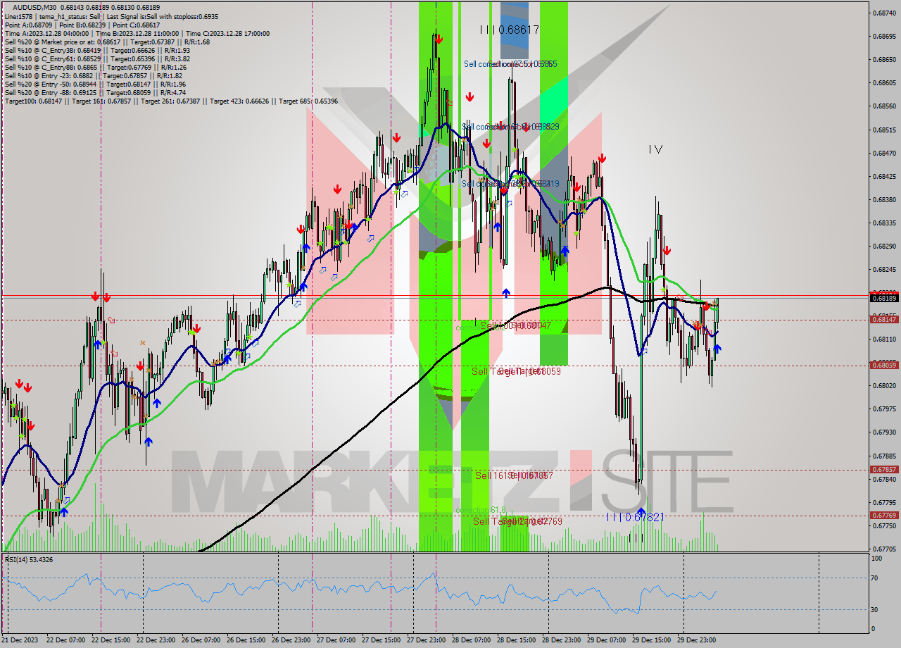Click the 0.68605 price axis label

point(884,83)
